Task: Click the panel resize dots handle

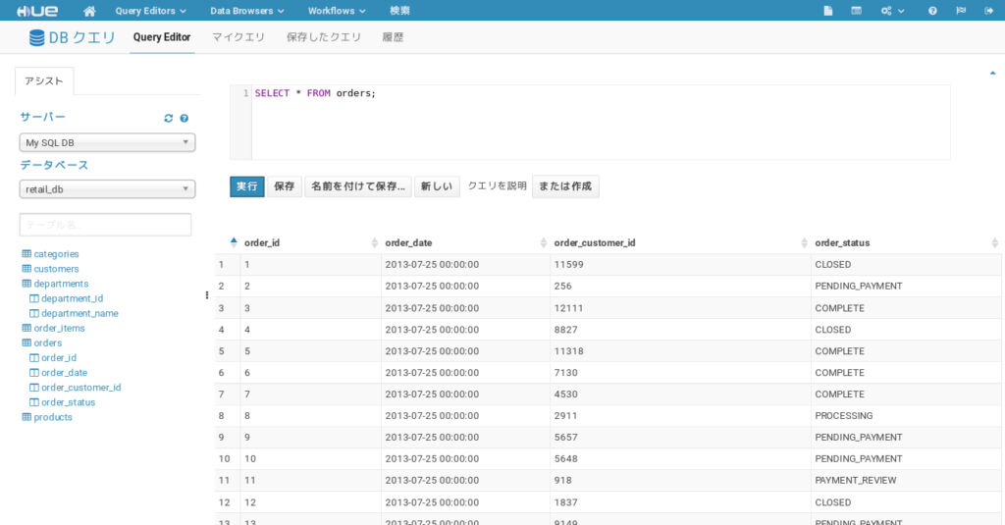Action: coord(207,294)
